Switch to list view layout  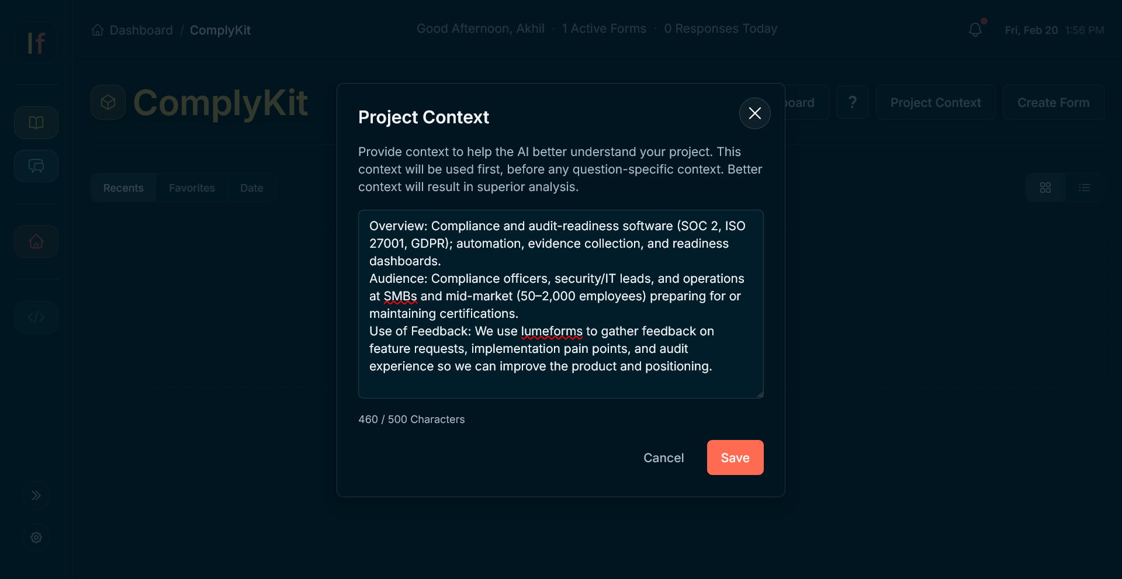(1085, 188)
